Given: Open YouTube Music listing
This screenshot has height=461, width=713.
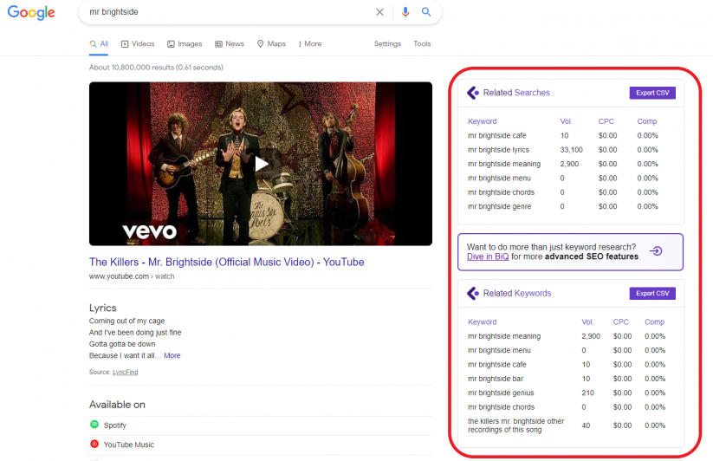Looking at the screenshot, I should (129, 445).
